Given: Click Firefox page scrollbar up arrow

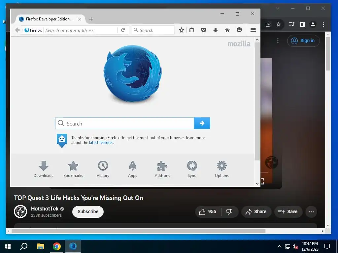Looking at the screenshot, I should (257, 40).
